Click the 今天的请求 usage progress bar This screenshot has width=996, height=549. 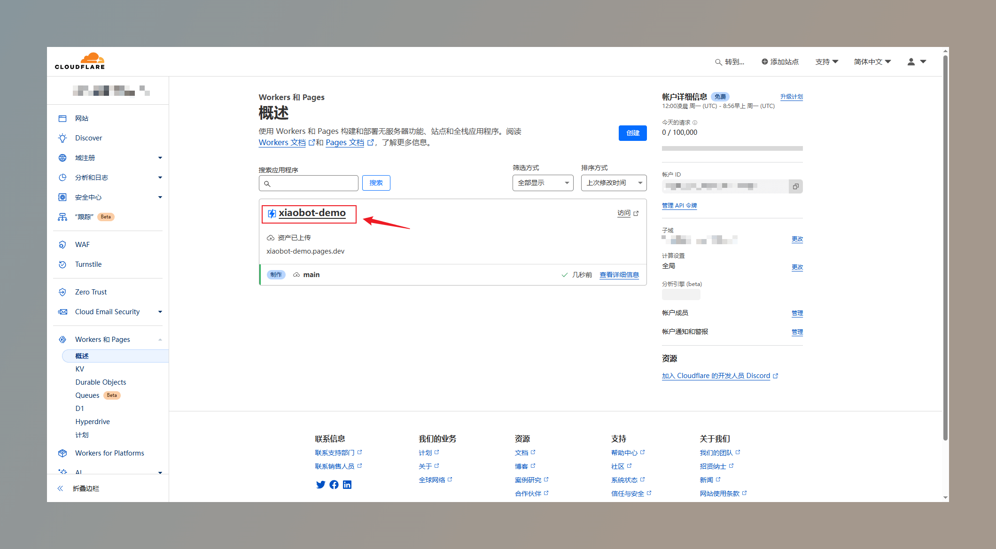(732, 148)
